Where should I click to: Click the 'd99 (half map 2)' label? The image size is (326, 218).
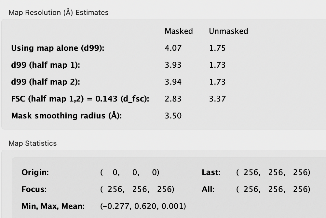(46, 82)
